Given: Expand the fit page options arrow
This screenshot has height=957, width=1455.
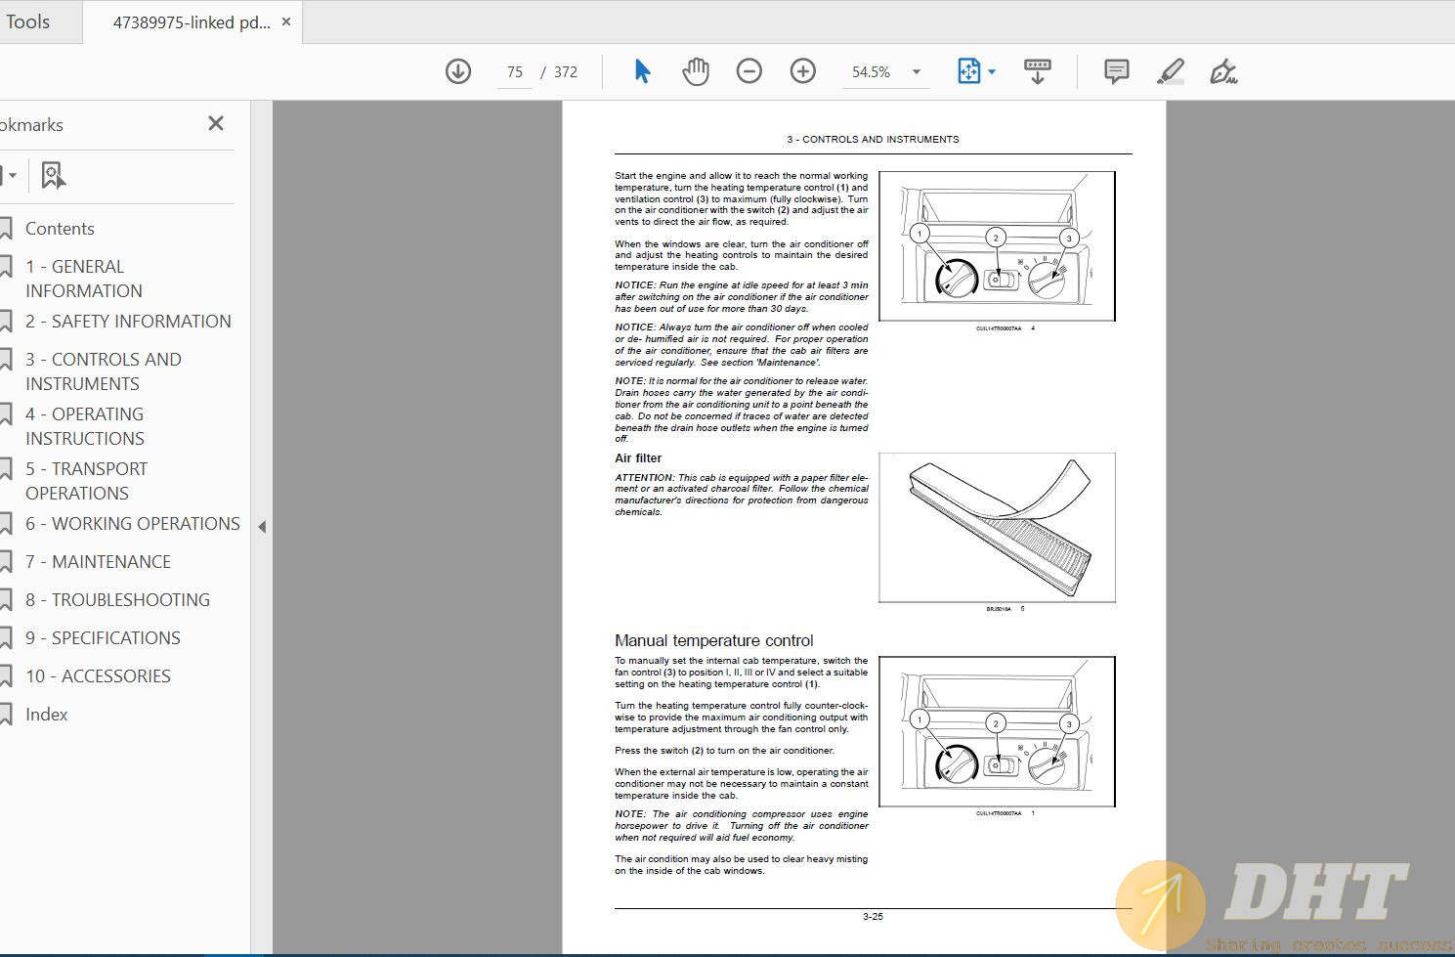Looking at the screenshot, I should pyautogui.click(x=992, y=71).
